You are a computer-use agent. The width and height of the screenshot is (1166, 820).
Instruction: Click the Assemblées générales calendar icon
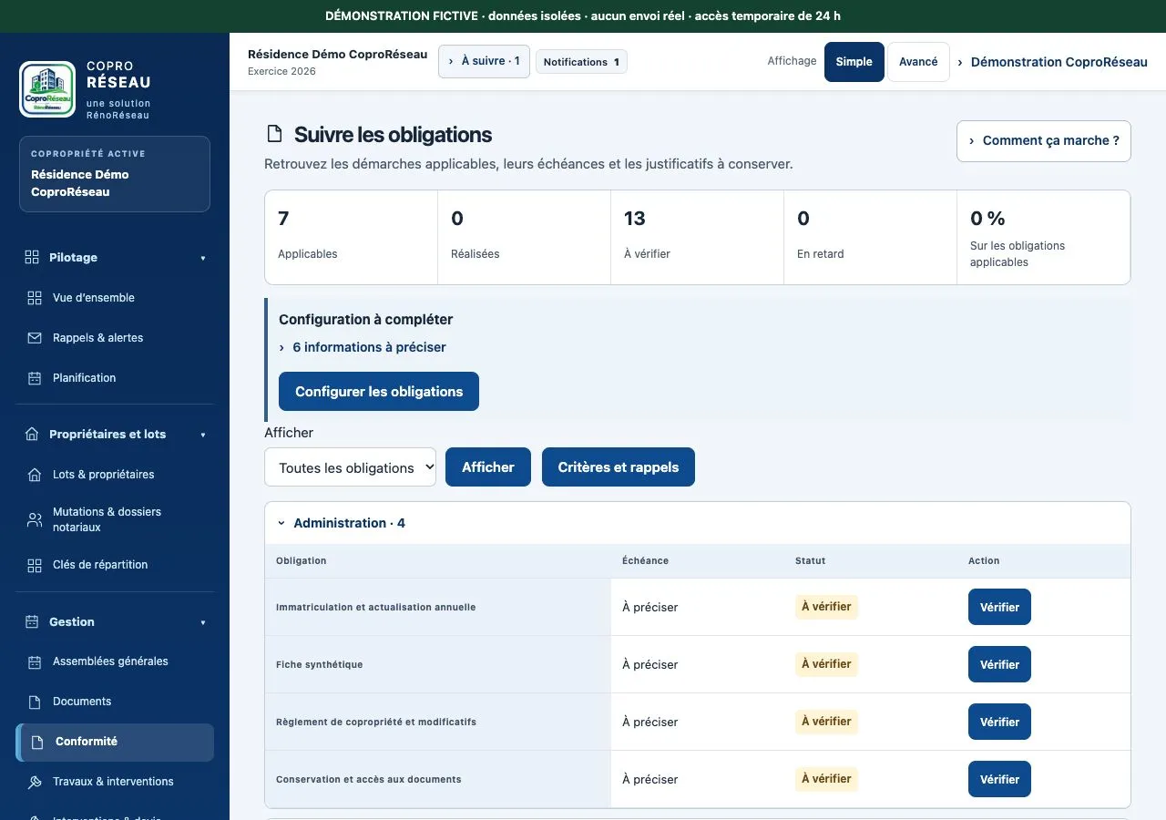tap(35, 661)
